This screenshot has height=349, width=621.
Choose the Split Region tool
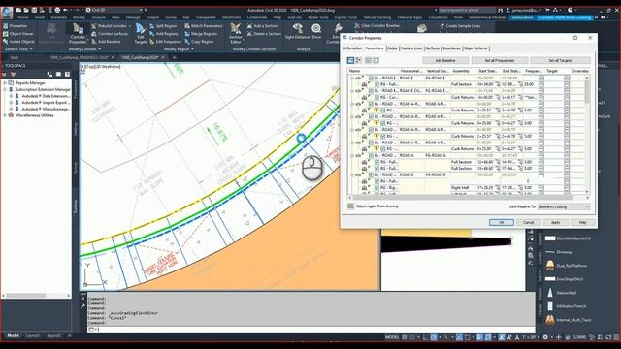click(x=163, y=26)
